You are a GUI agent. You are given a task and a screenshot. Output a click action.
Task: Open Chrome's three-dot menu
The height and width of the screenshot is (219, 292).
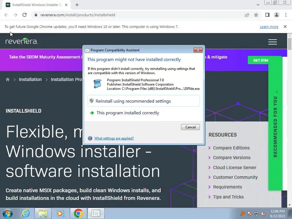pos(286,15)
